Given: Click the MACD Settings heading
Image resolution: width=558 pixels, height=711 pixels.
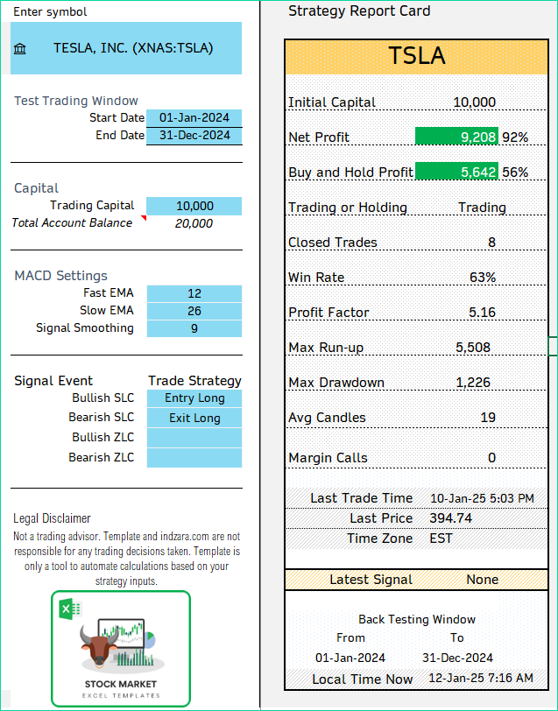Looking at the screenshot, I should 60,276.
